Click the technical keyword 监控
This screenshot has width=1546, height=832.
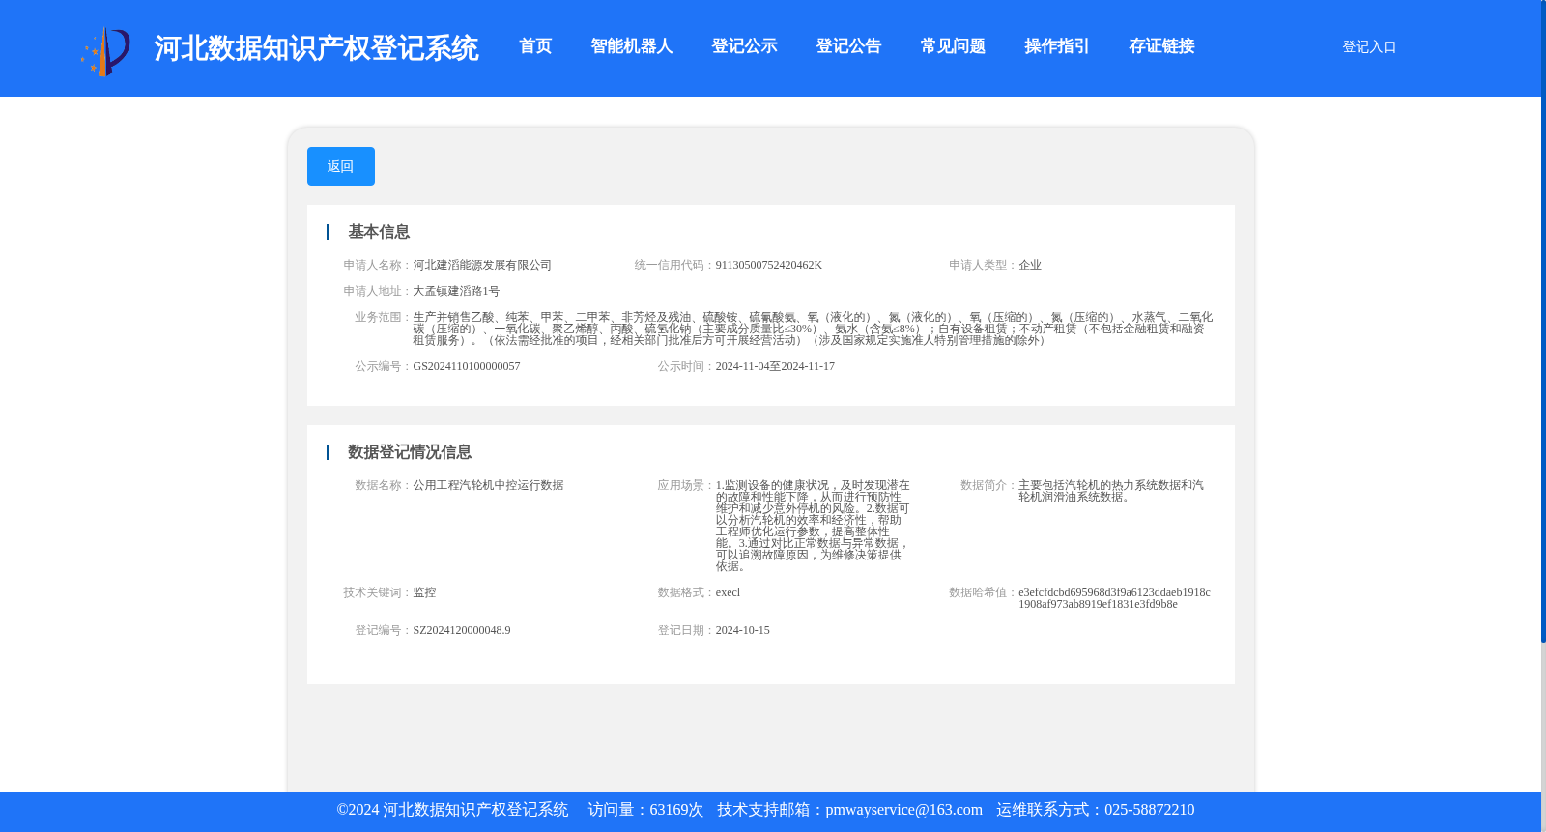(424, 592)
